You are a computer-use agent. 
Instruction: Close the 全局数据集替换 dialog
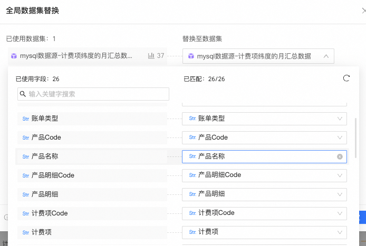[364, 11]
